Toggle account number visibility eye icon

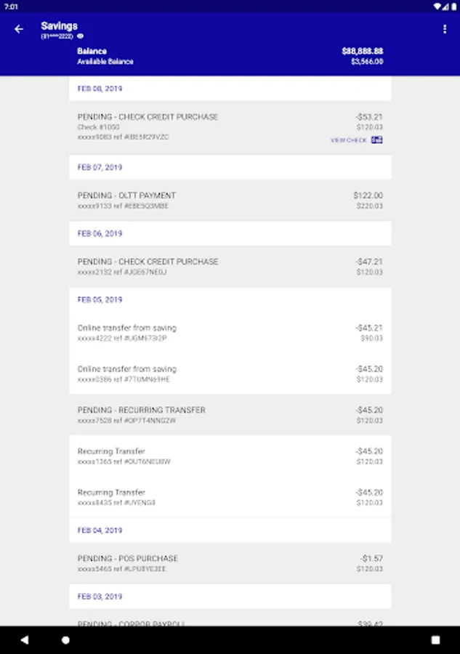[x=81, y=36]
